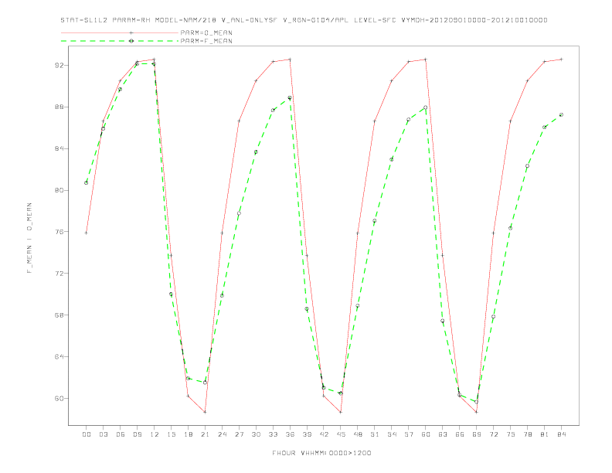
Task: Click the green F_MEAN circle at hour 27
Action: point(239,213)
